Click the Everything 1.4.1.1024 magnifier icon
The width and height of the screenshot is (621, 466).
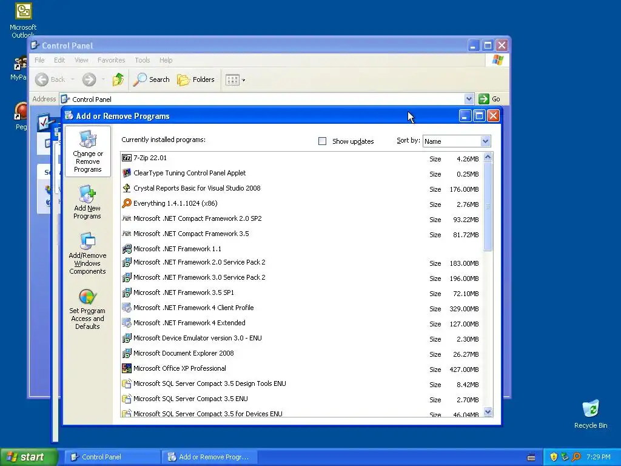[x=126, y=203]
